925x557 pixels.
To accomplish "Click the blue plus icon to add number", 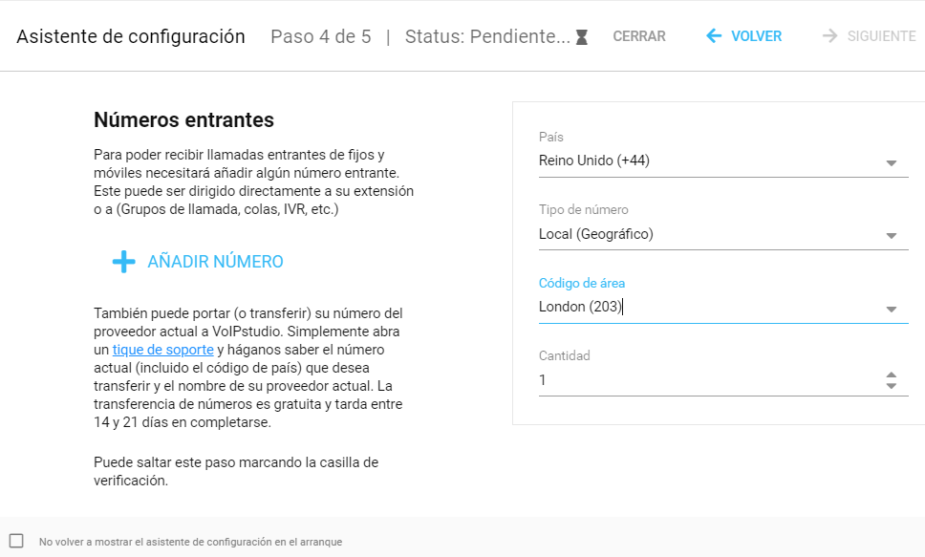I will click(123, 262).
